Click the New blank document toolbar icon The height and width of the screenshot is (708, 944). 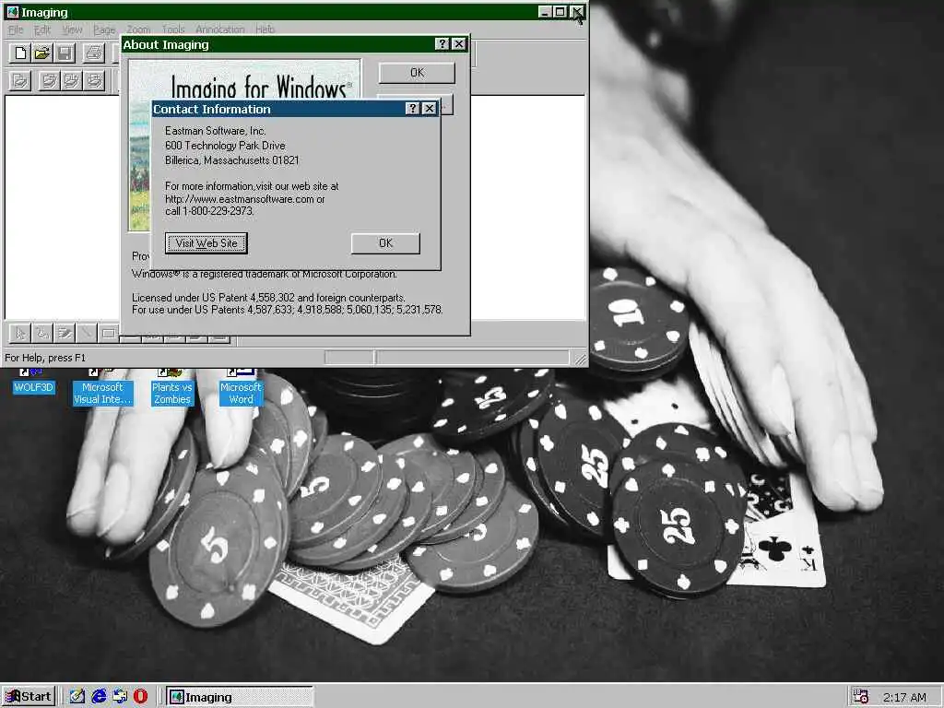point(20,53)
